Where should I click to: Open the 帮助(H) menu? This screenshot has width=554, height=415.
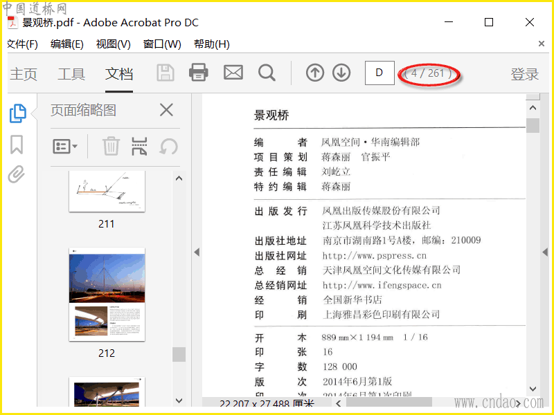coord(212,44)
